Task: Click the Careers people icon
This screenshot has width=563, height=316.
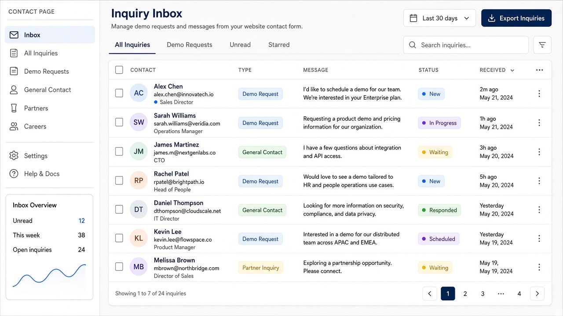Action: click(14, 126)
